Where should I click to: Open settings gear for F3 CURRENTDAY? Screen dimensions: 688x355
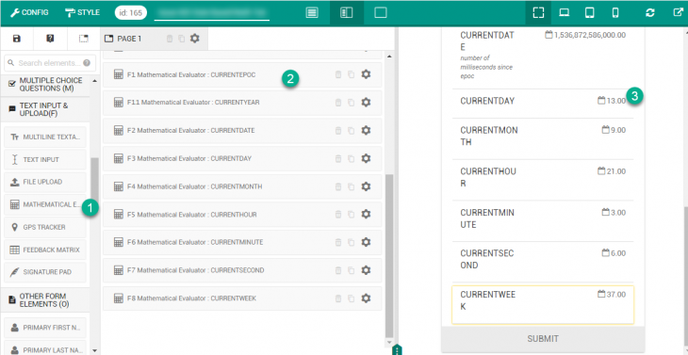(366, 158)
